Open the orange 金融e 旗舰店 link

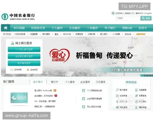(141, 34)
